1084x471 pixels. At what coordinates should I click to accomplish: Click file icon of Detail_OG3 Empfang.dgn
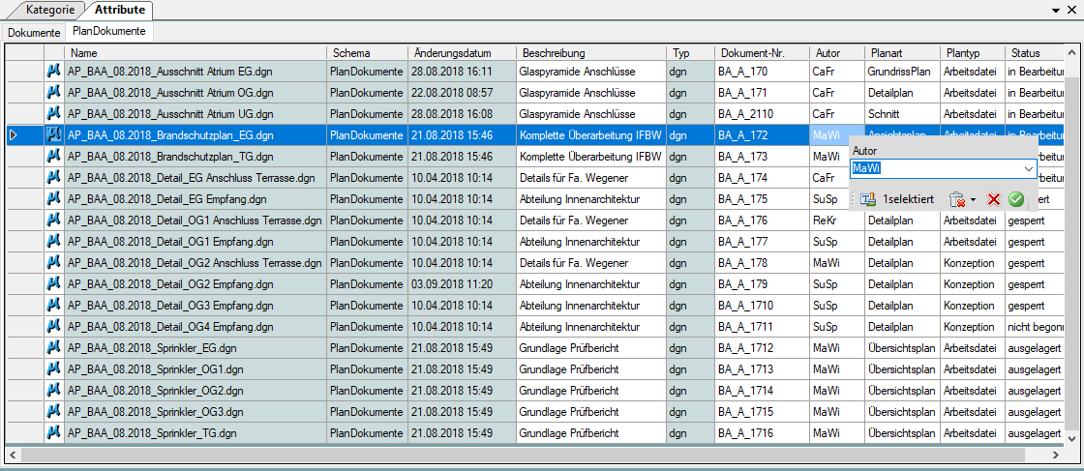click(x=54, y=306)
